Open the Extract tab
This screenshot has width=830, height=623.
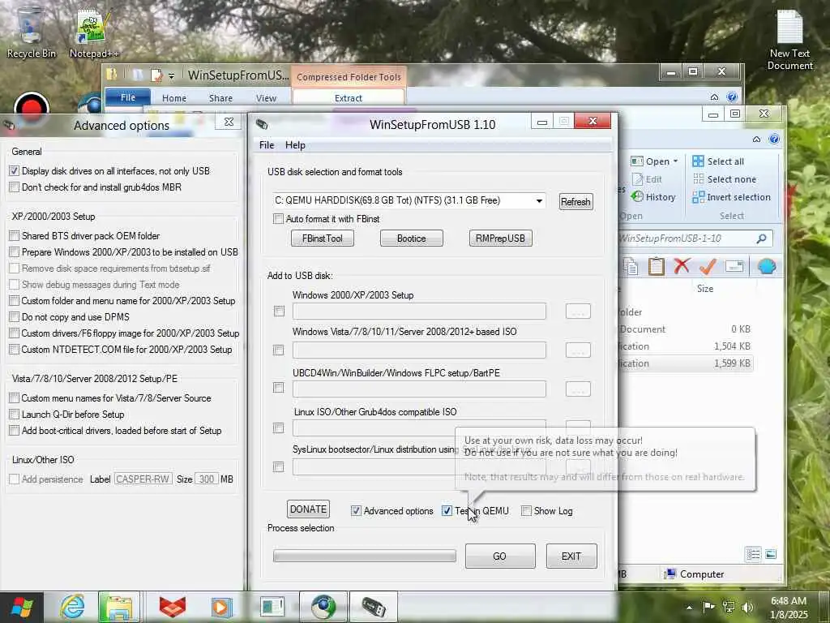(349, 98)
